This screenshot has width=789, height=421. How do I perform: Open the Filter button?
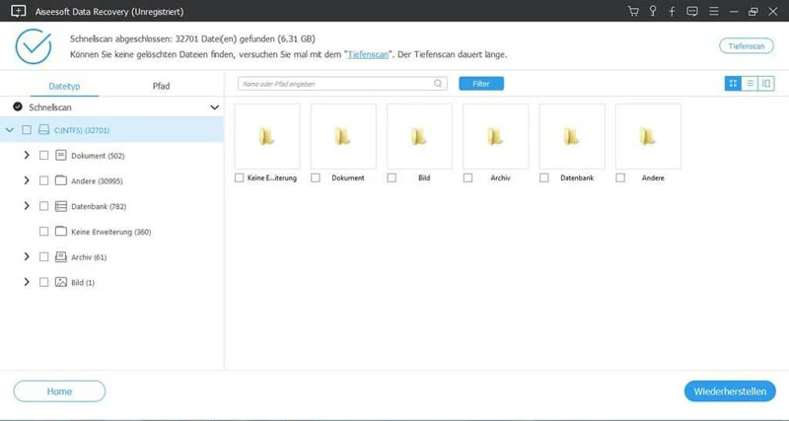click(481, 84)
